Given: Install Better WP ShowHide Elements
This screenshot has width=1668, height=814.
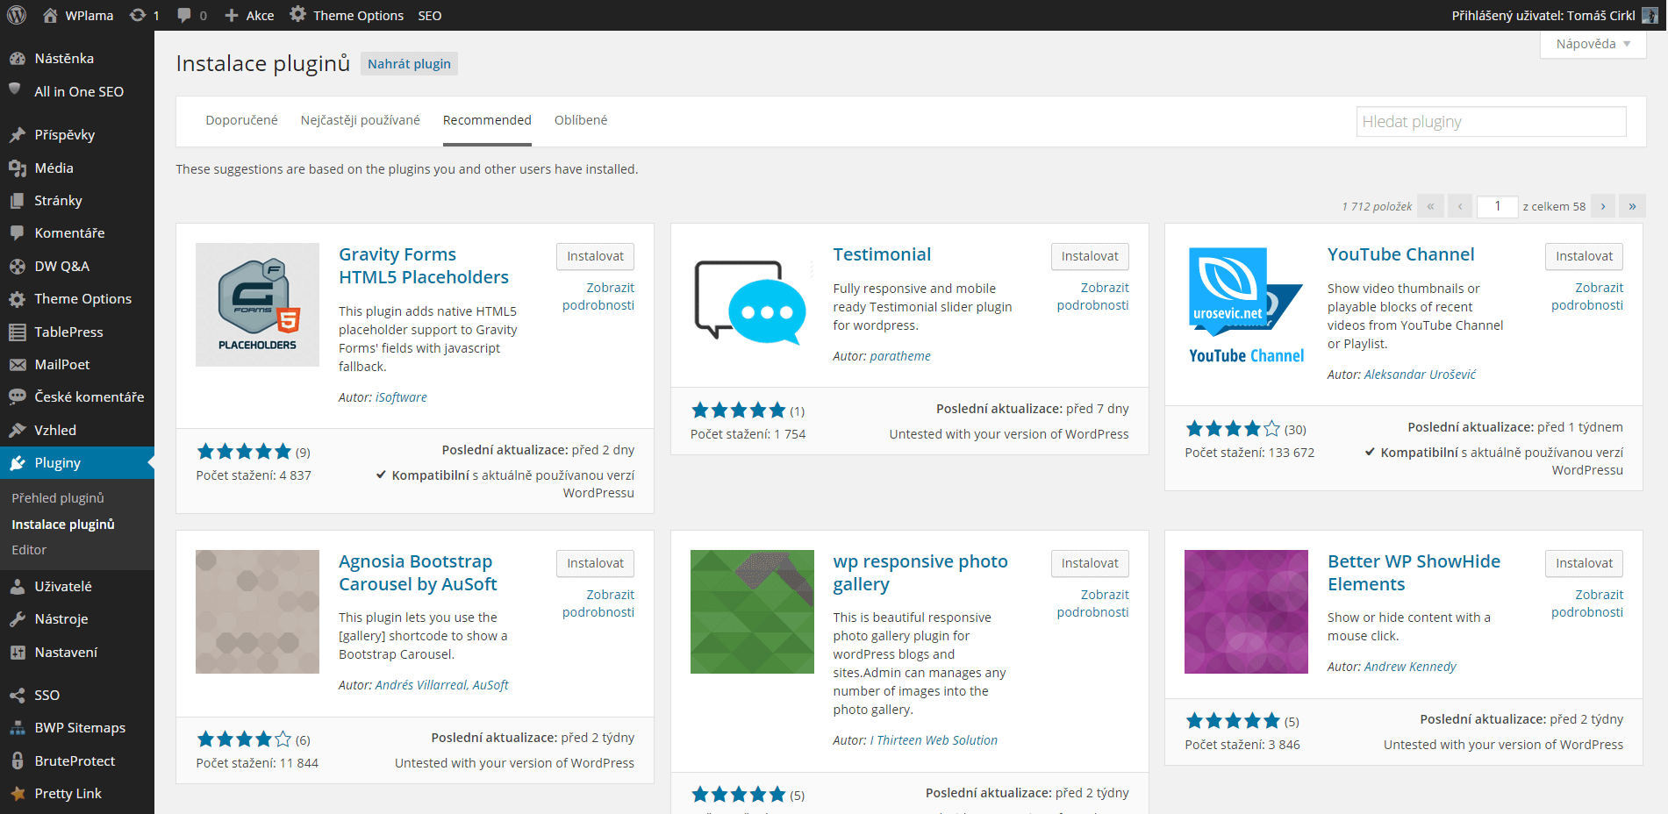Looking at the screenshot, I should [1584, 563].
